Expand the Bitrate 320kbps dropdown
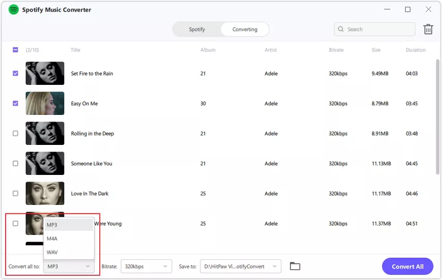This screenshot has width=442, height=280. point(146,267)
